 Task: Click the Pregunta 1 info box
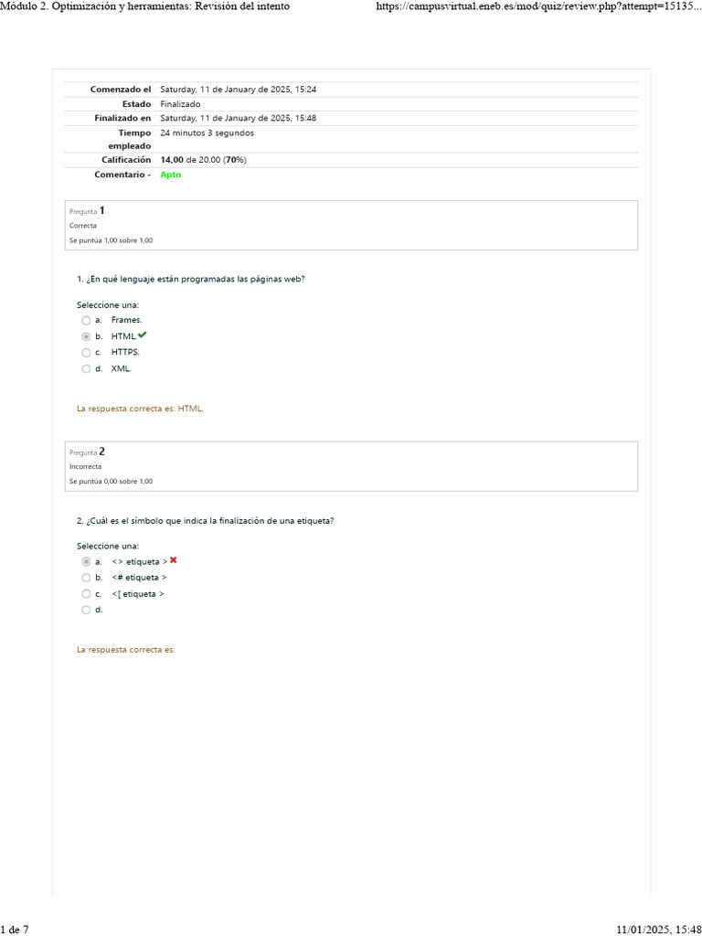(351, 225)
